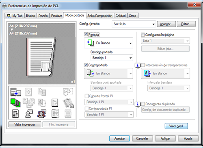203x148 pixels.
Task: Click the watermark page icon with W and F
Action: pyautogui.click(x=55, y=103)
